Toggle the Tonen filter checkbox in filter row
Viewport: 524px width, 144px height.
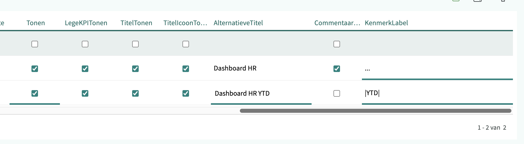tap(35, 44)
